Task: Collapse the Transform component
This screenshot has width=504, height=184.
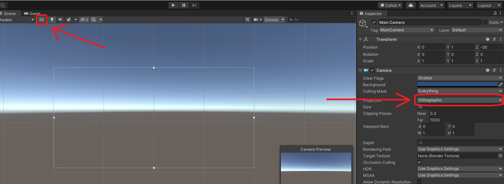Action: (360, 39)
